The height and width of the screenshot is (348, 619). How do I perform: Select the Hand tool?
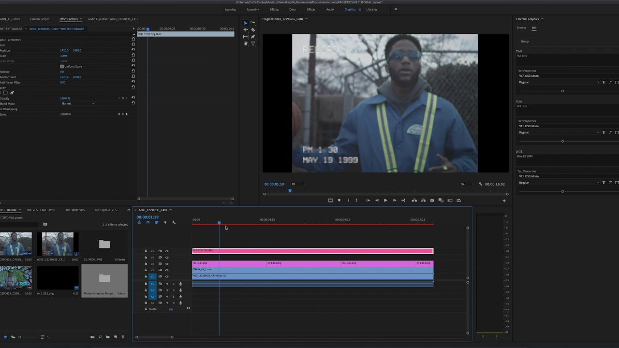point(246,43)
